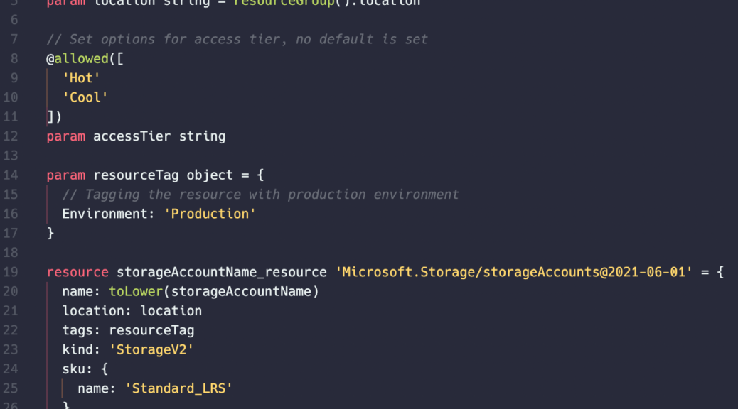Click the 'Standard_LRS' sku name value
The width and height of the screenshot is (738, 409).
(179, 388)
